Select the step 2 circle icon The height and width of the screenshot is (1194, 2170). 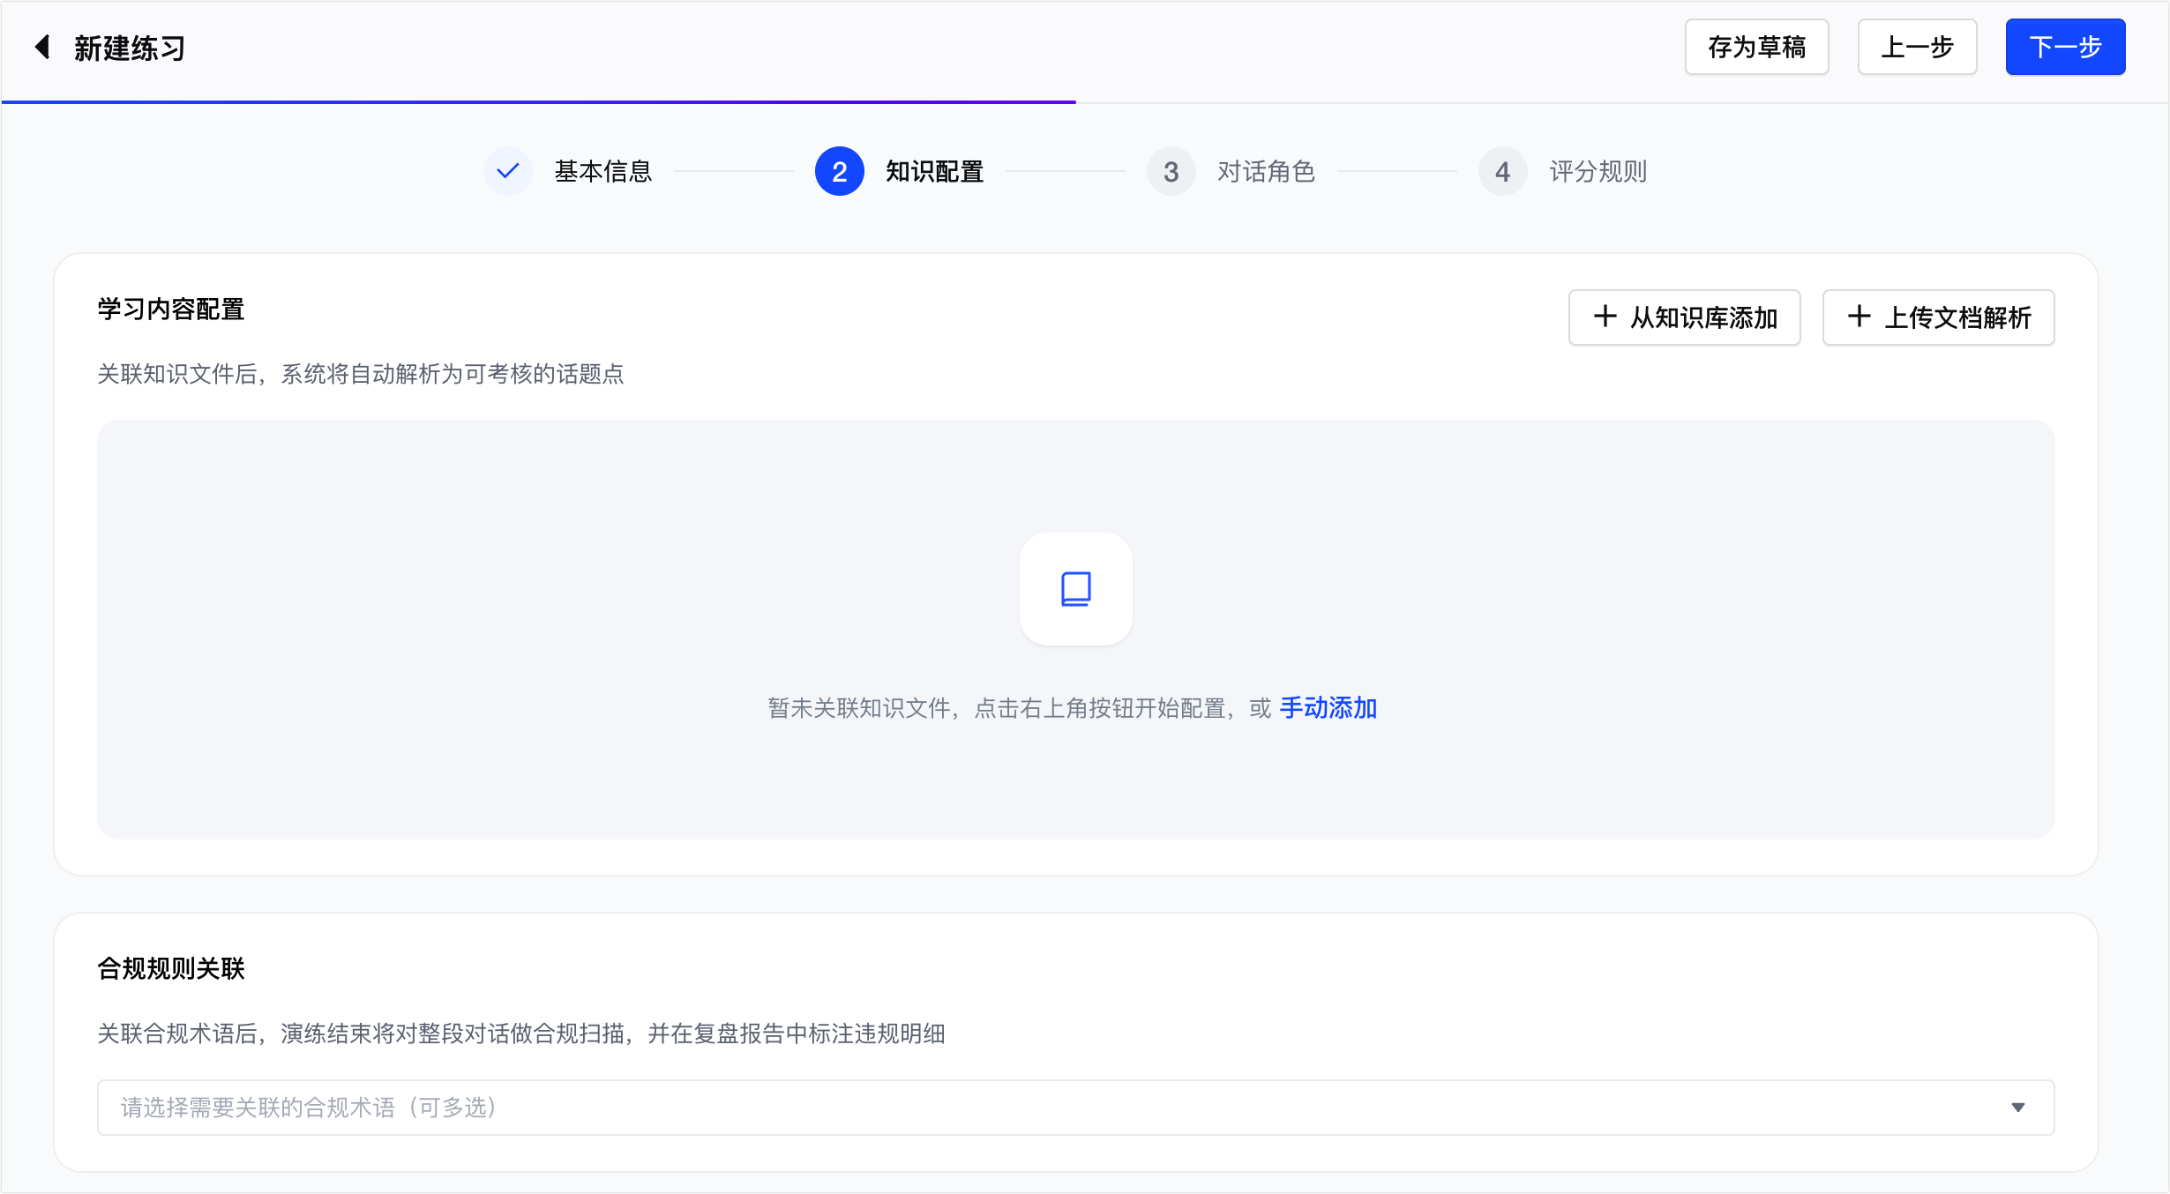coord(840,171)
